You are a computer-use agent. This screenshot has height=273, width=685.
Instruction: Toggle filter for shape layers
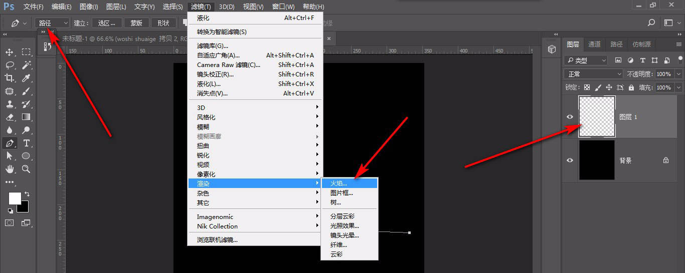tap(654, 60)
